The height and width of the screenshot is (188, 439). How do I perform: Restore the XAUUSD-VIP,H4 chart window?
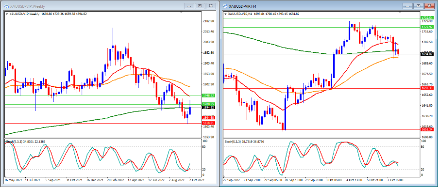419,6
